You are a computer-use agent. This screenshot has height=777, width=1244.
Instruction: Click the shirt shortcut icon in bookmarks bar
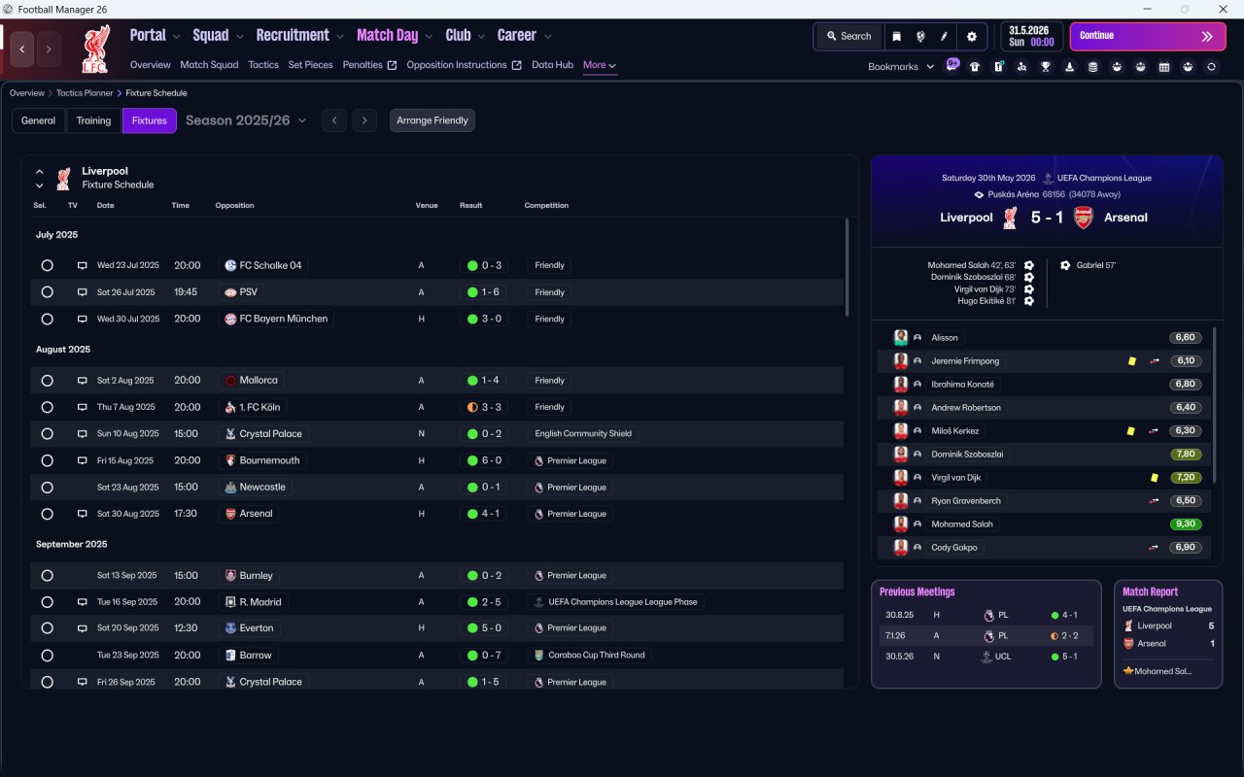pyautogui.click(x=975, y=67)
